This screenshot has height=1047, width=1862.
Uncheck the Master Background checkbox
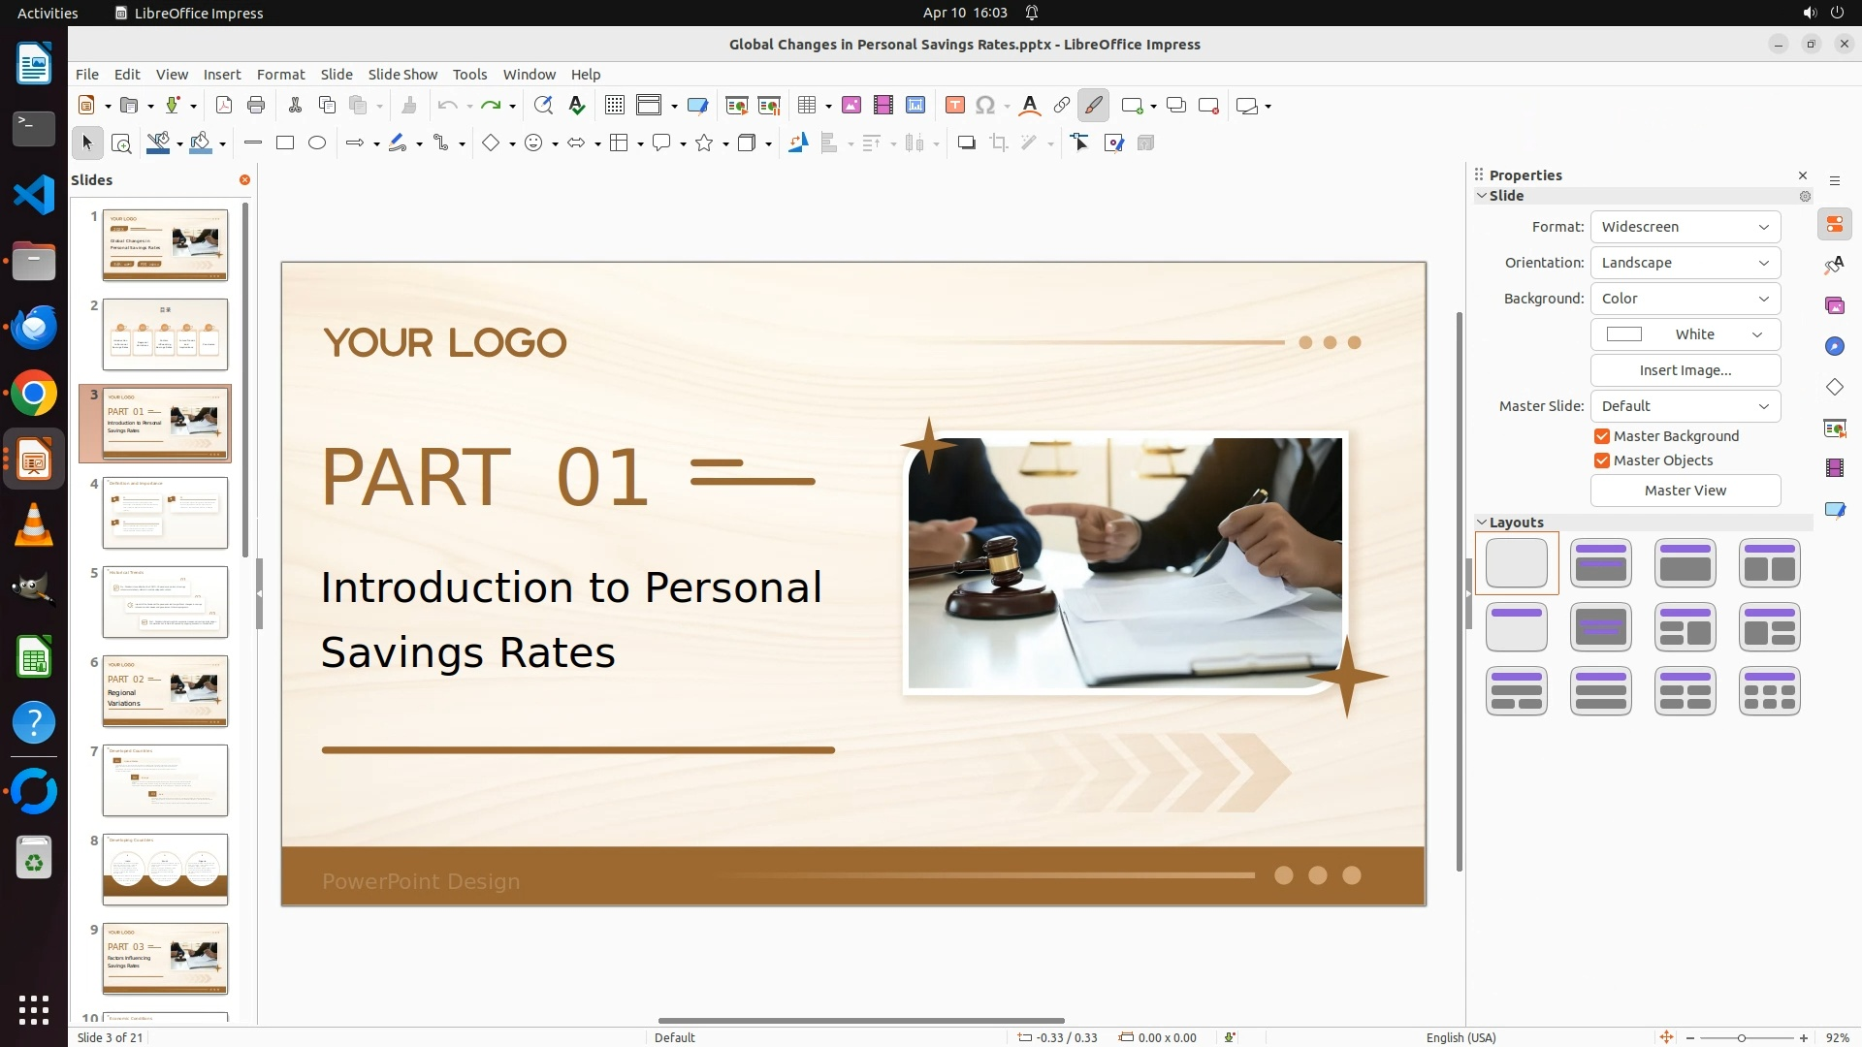point(1602,436)
